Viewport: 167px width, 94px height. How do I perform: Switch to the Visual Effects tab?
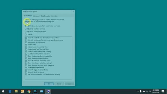pos(28,16)
